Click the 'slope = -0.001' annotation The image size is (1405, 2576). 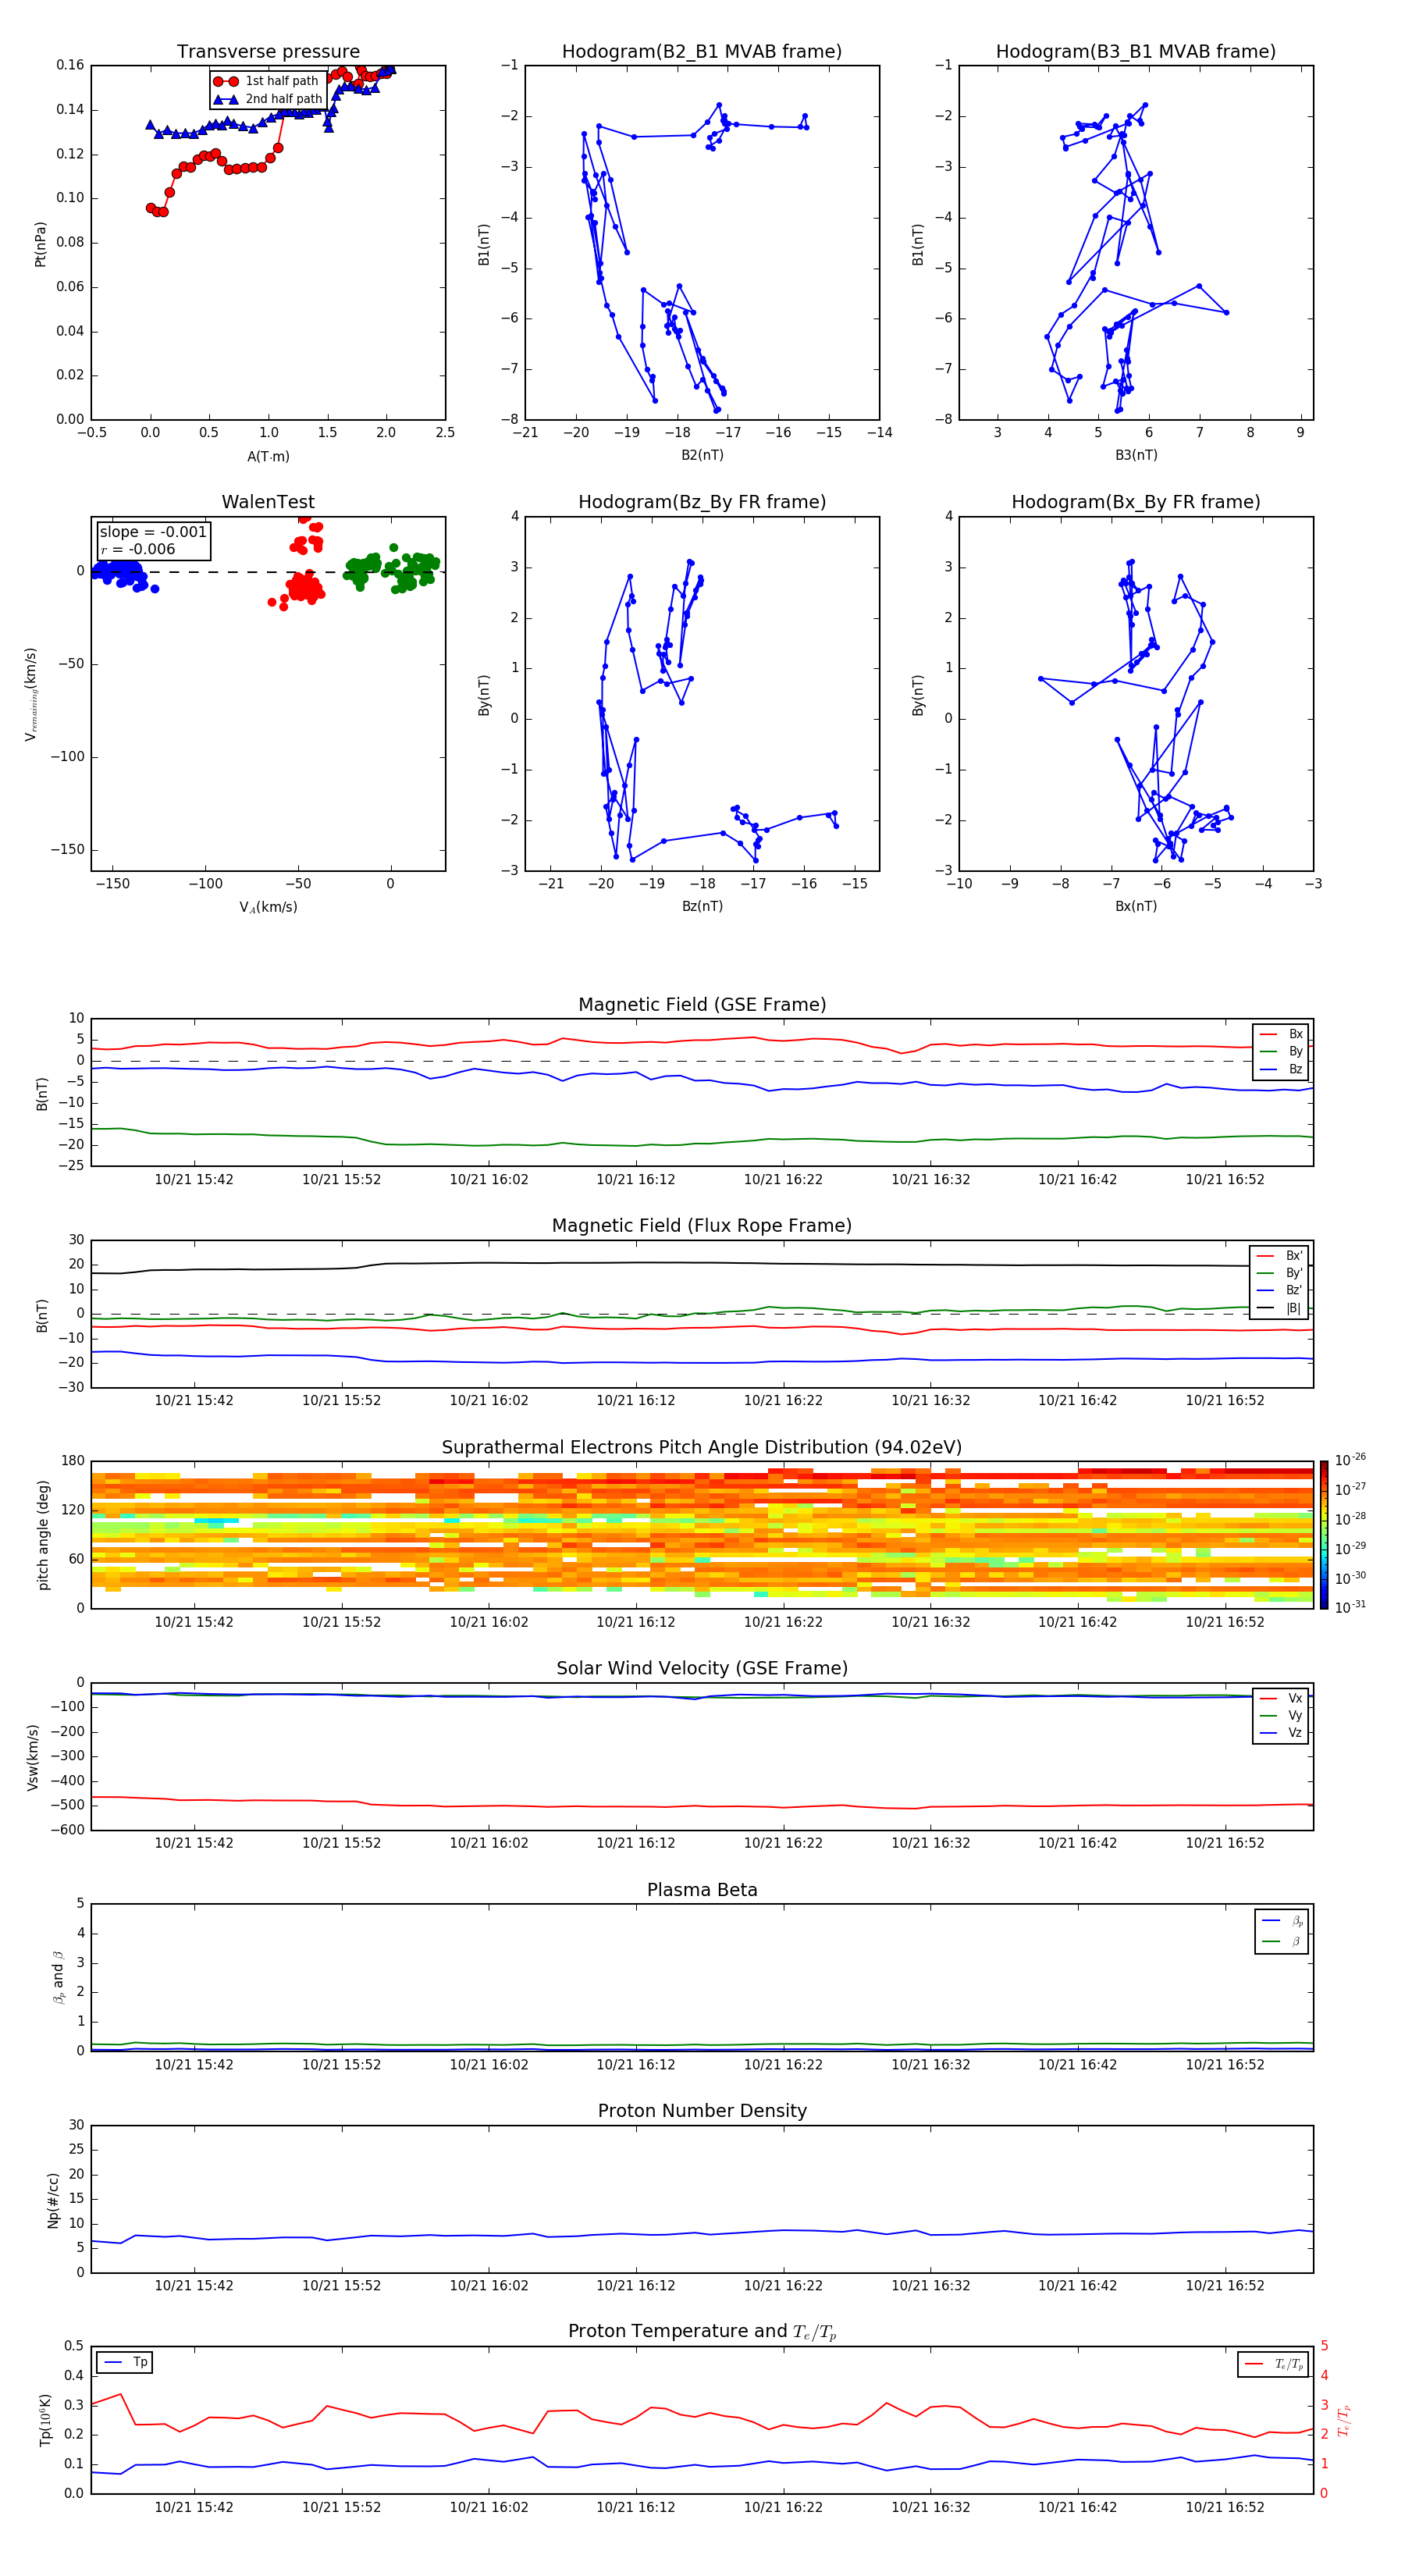153,532
